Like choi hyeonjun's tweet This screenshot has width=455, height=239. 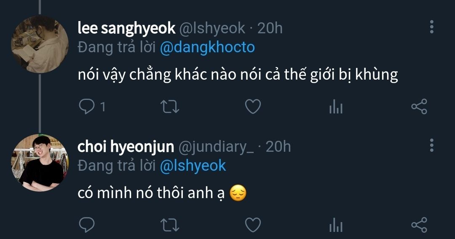pyautogui.click(x=253, y=225)
